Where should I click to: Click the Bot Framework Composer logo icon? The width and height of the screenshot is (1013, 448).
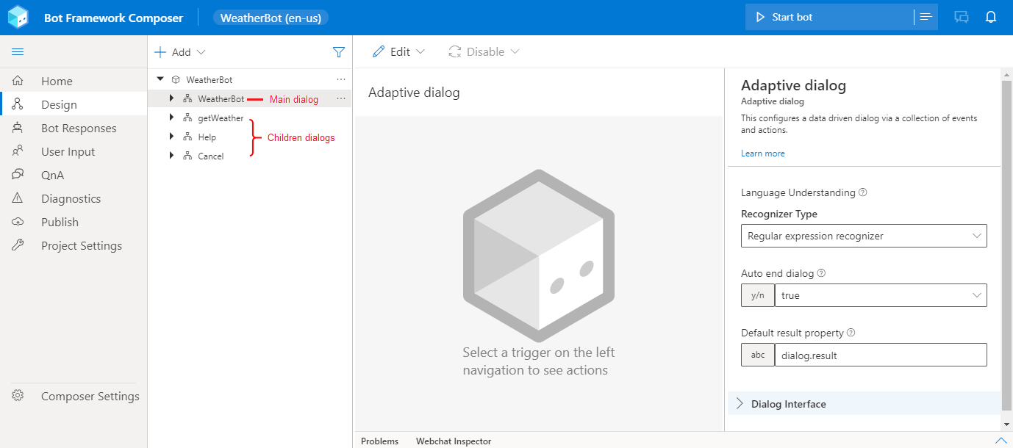pyautogui.click(x=18, y=17)
